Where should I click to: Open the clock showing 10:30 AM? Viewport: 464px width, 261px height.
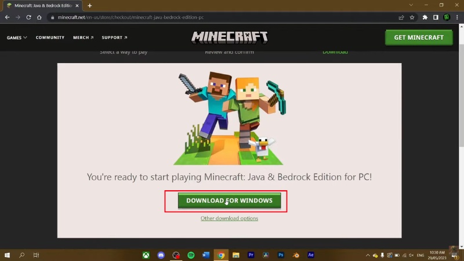coord(437,255)
